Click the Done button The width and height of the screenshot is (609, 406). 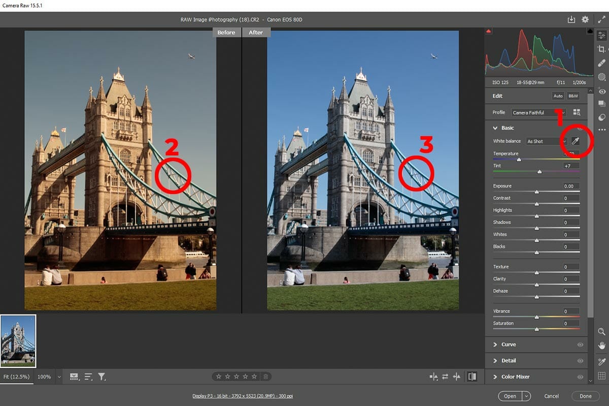click(585, 396)
